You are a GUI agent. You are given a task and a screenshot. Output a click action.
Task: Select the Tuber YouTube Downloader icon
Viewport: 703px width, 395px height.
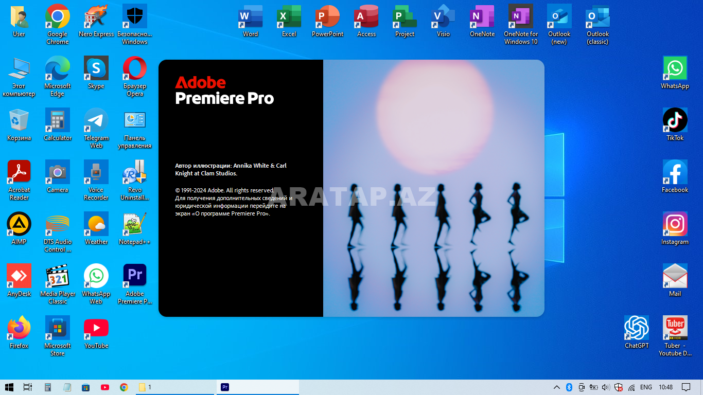click(675, 336)
